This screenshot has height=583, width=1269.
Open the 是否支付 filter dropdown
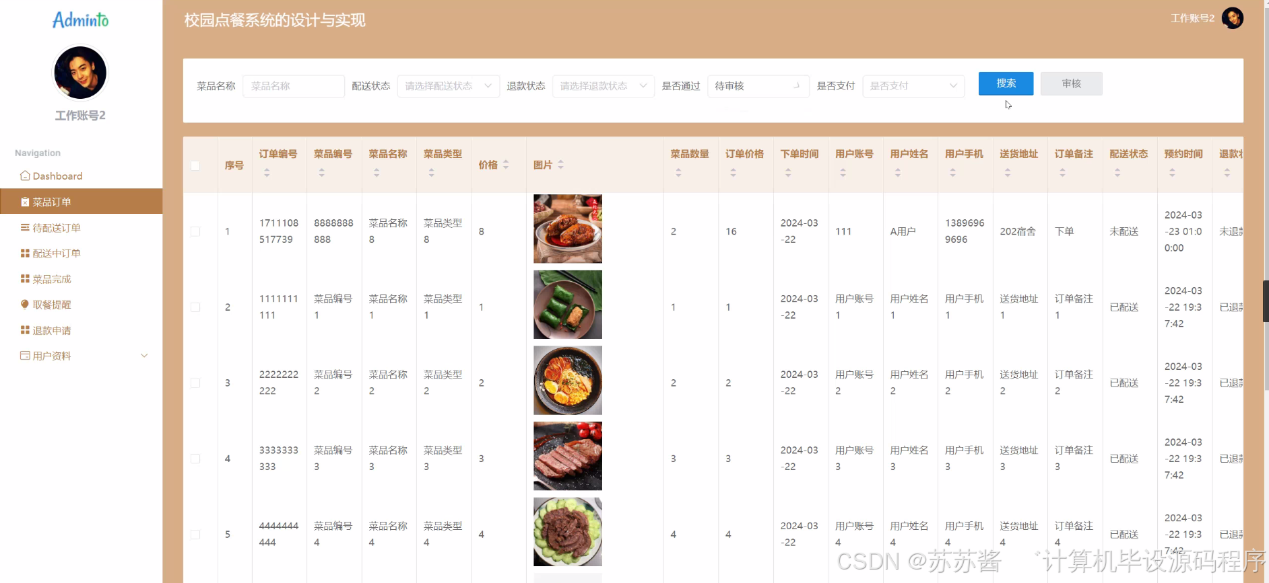pos(914,86)
